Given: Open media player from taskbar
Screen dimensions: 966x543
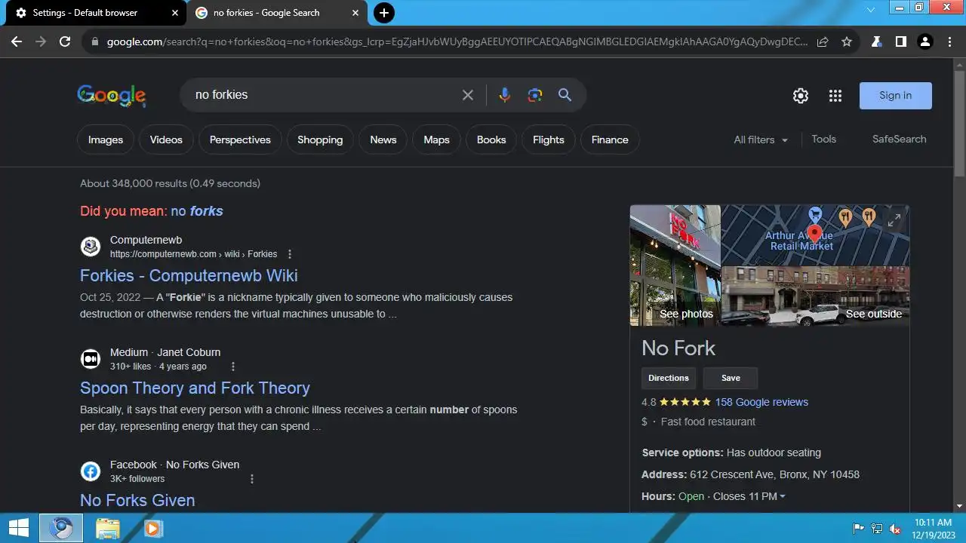Looking at the screenshot, I should coord(153,528).
